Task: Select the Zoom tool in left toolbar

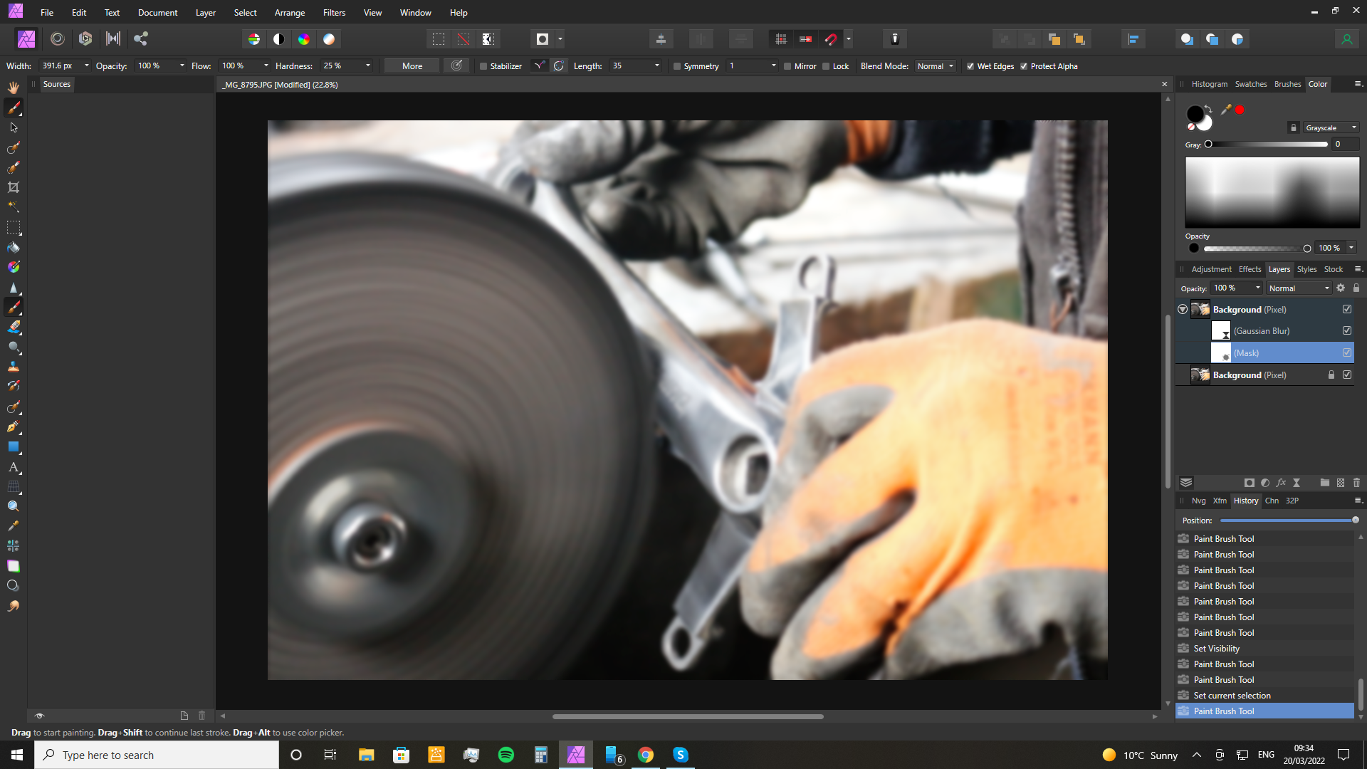Action: [13, 506]
